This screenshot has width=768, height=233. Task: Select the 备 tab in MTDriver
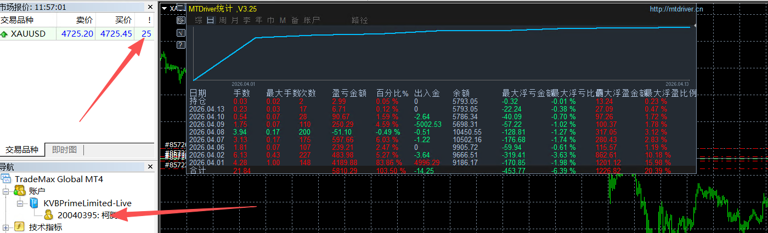[x=295, y=20]
